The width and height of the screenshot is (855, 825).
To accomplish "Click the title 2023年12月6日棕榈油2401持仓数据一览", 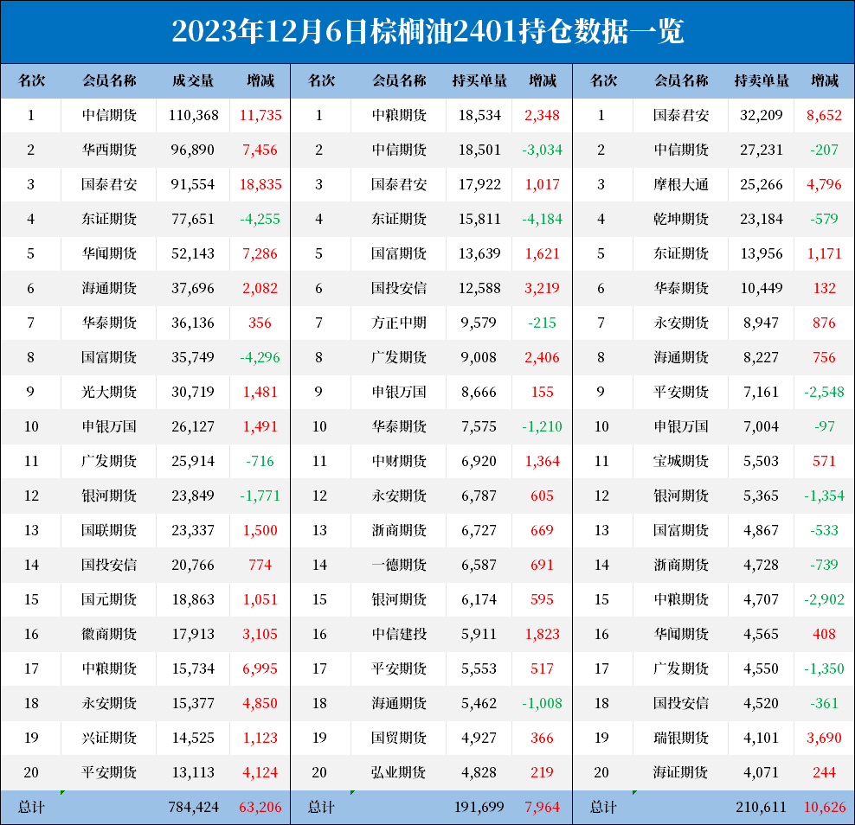I will tap(427, 32).
